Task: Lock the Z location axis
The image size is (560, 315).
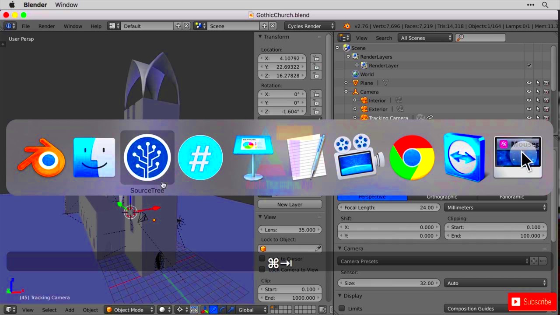Action: pos(316,76)
